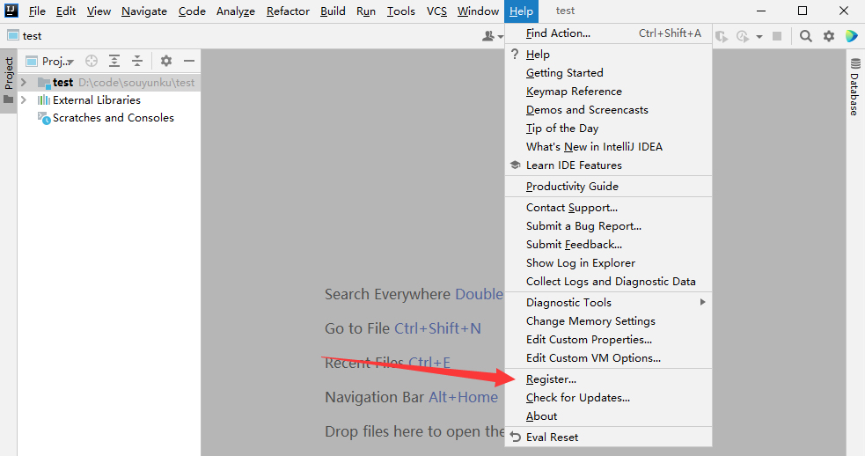This screenshot has height=456, width=865.
Task: Click Collapse All icon in Project panel
Action: pyautogui.click(x=137, y=62)
